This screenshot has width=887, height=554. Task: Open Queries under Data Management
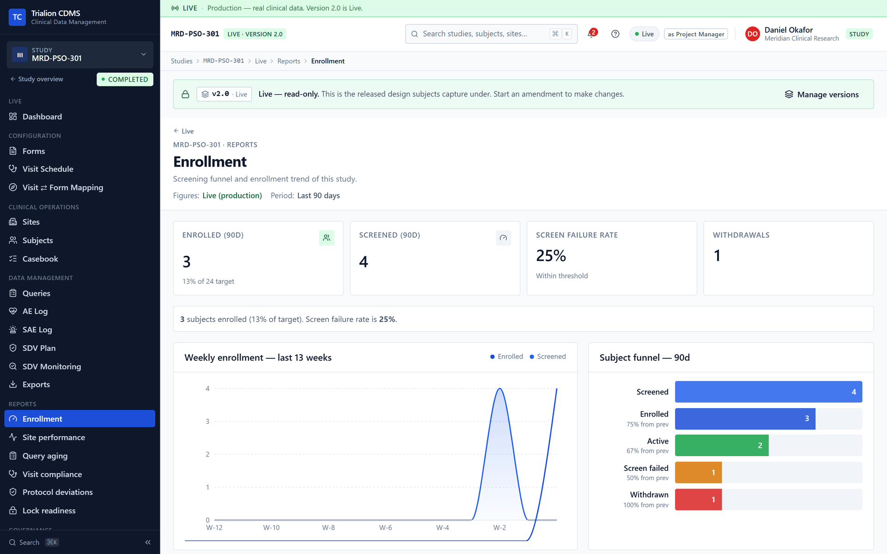[80, 293]
